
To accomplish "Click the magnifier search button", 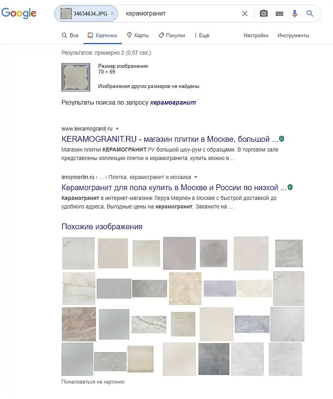I will pos(310,14).
